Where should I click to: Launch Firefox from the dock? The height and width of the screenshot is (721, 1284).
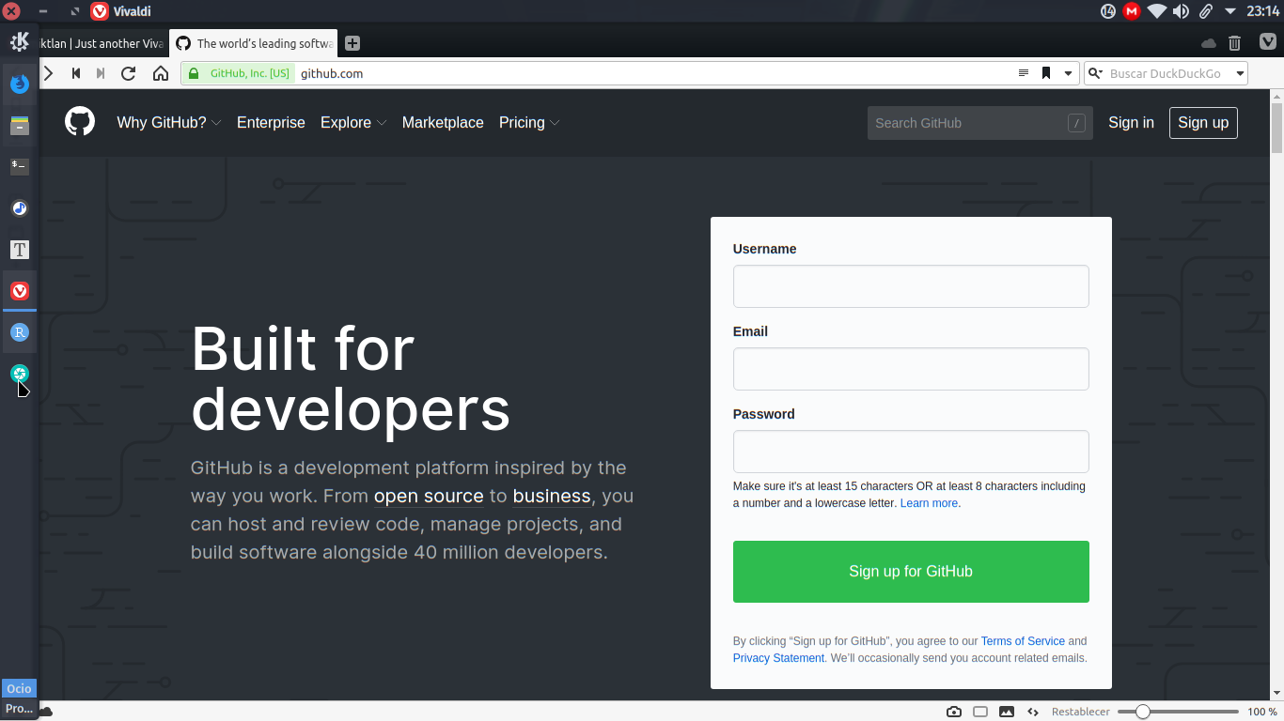click(x=20, y=84)
